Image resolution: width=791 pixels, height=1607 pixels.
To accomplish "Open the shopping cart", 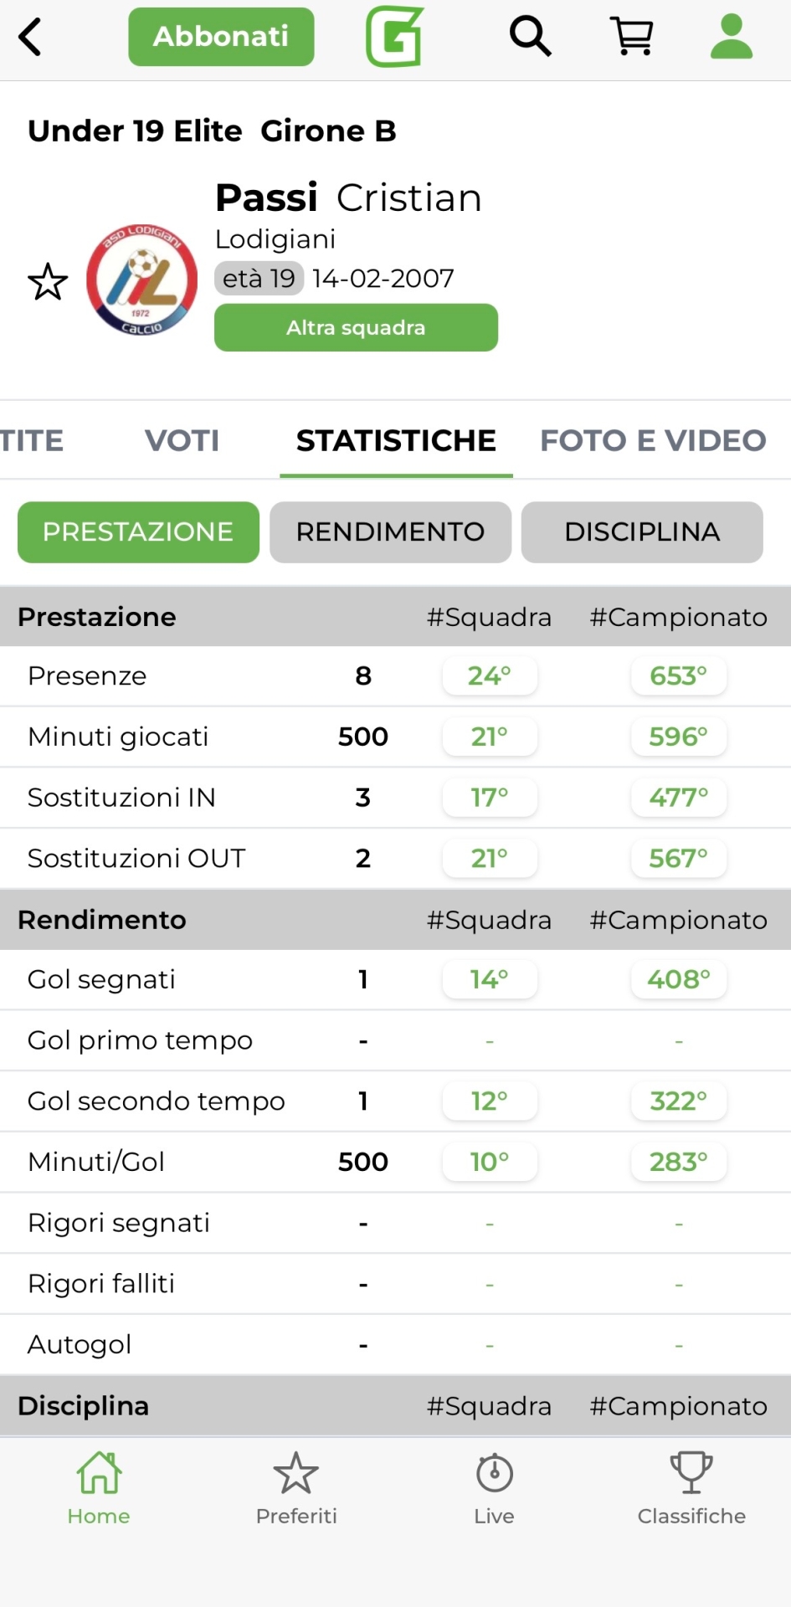I will click(632, 37).
